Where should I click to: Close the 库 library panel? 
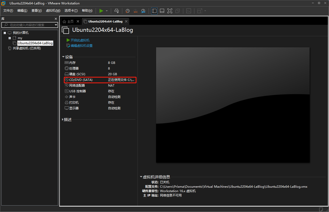(56, 19)
